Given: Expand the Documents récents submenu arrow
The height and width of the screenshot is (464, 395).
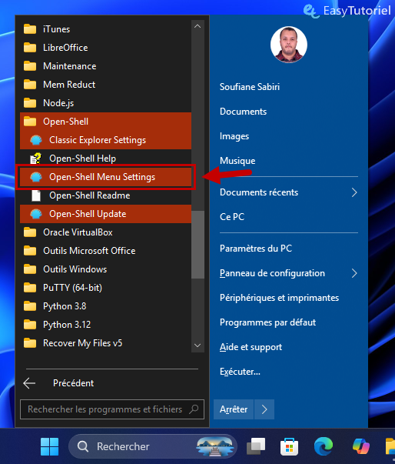Looking at the screenshot, I should coord(354,192).
